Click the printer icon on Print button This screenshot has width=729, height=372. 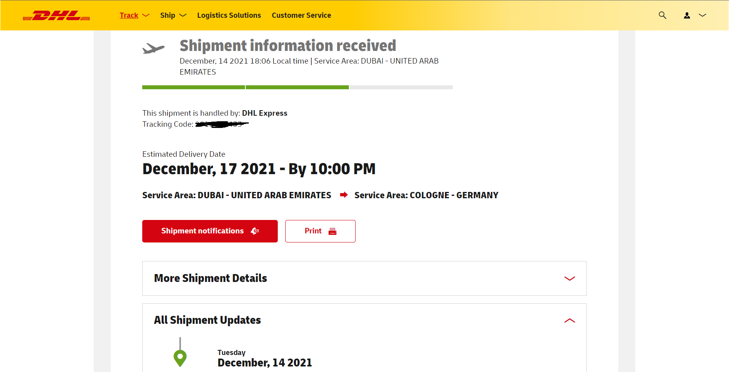pyautogui.click(x=333, y=231)
